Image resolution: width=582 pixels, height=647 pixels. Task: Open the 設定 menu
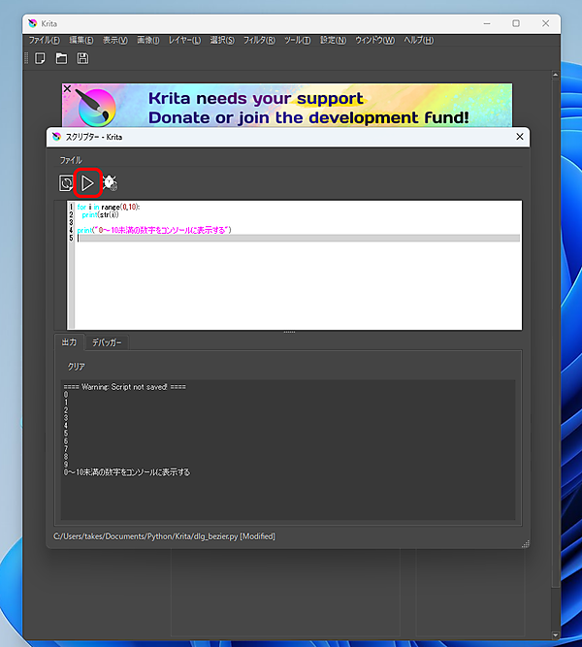(333, 40)
